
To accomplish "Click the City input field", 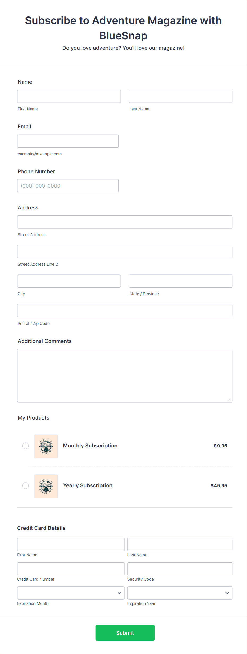I will (69, 281).
